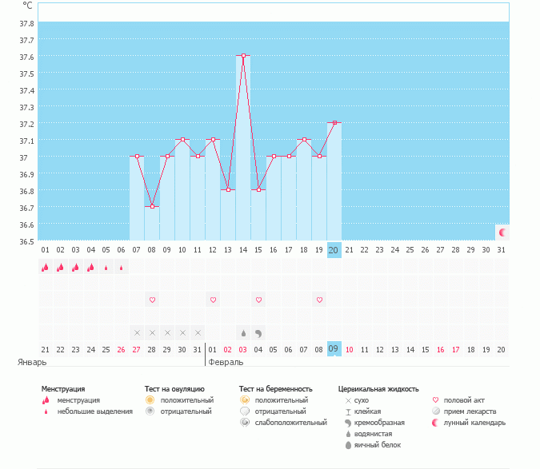Viewport: 540px width, 469px height.
Task: Click the 37.2 temperature point on day 20
Action: [334, 123]
